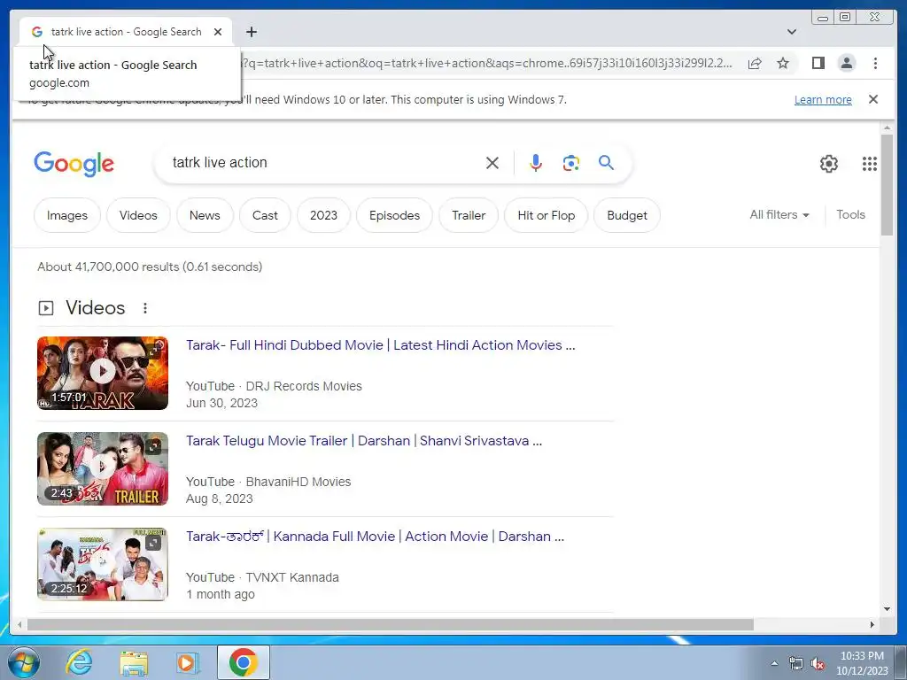Open the Chrome profile avatar menu

point(847,63)
